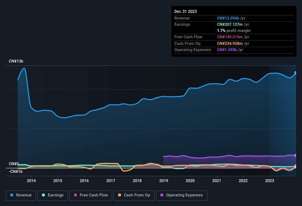The height and width of the screenshot is (206, 302).
Task: Toggle the Revenue legend button
Action: tap(21, 195)
